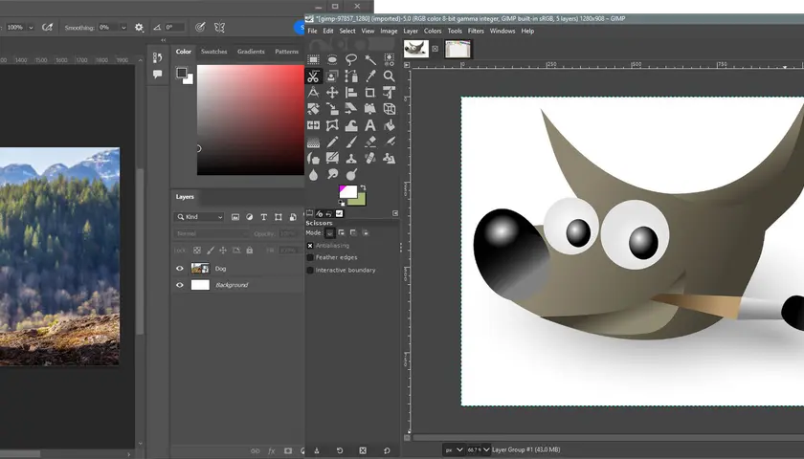Image resolution: width=804 pixels, height=459 pixels.
Task: Hide the Background layer in Photoshop
Action: pyautogui.click(x=180, y=285)
